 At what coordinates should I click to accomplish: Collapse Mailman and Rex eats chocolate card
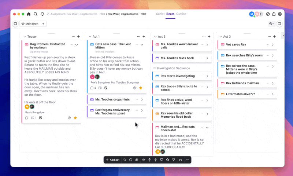tap(207, 127)
